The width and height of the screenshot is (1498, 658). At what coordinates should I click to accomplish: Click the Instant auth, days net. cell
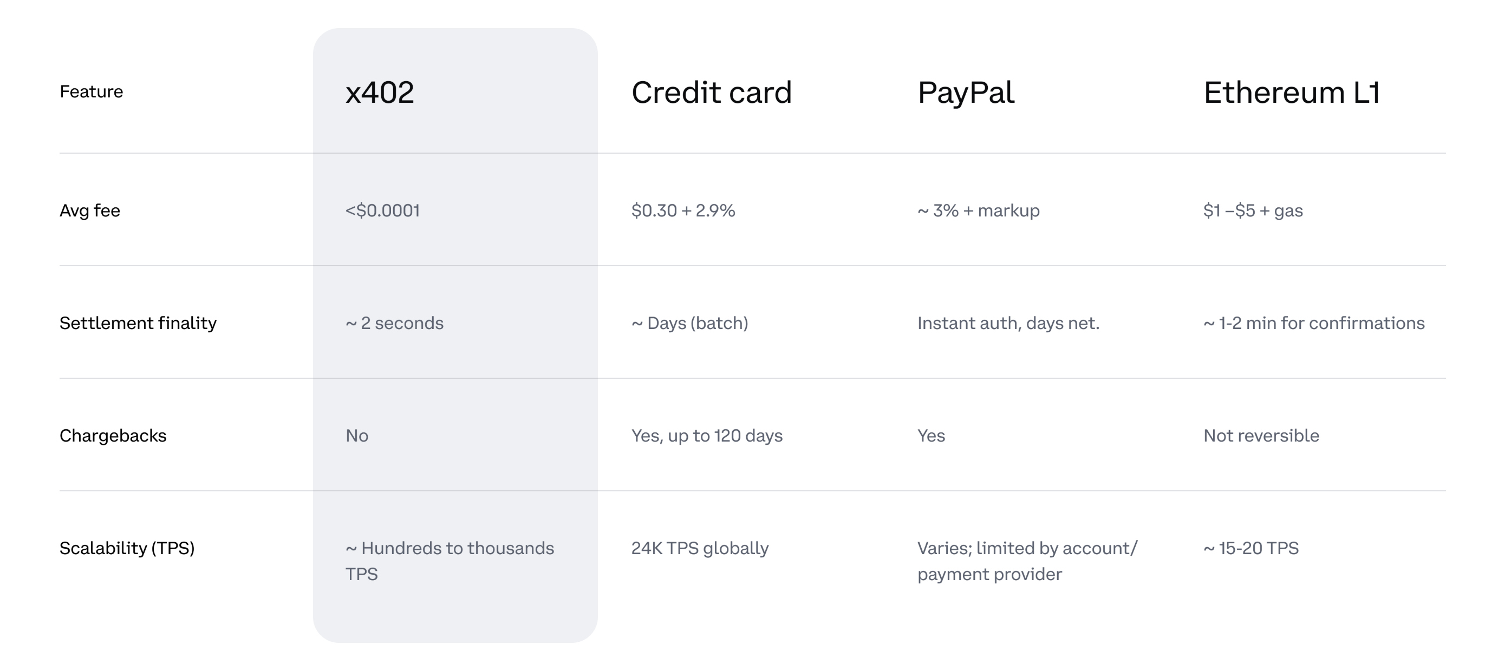pyautogui.click(x=1008, y=323)
